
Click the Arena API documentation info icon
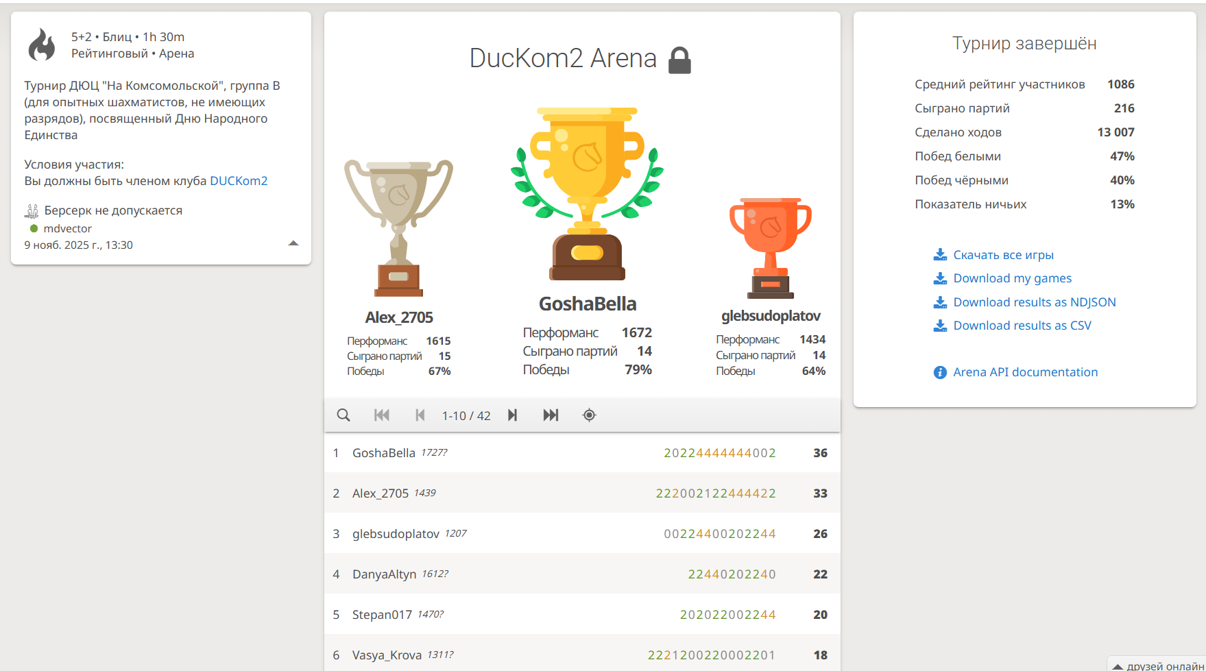[940, 372]
